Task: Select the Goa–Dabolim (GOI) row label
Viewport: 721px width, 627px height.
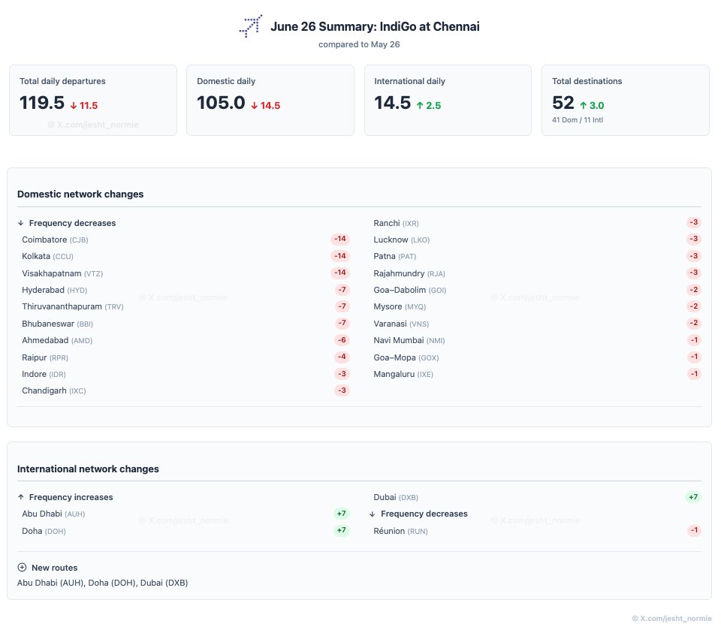Action: click(x=410, y=290)
